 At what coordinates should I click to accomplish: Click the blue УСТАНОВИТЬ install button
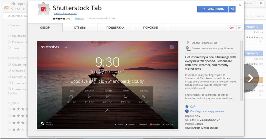213,9
